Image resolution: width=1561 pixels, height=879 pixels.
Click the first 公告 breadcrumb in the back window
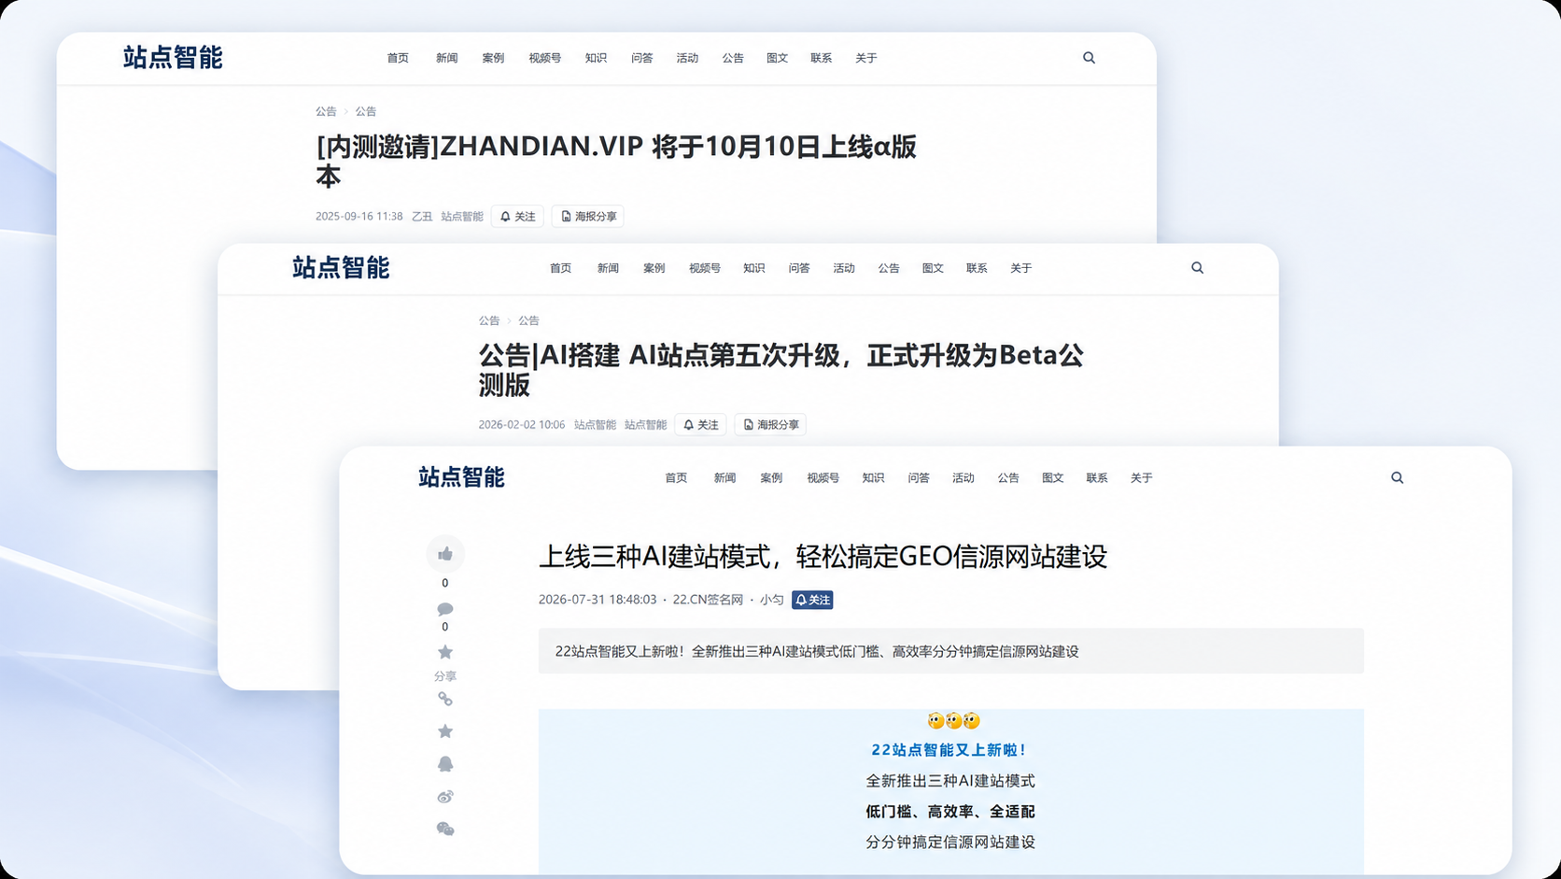click(326, 111)
